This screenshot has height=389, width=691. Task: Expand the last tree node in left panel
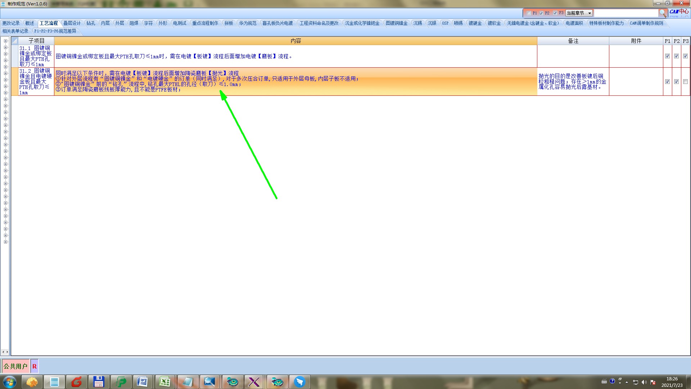6,242
